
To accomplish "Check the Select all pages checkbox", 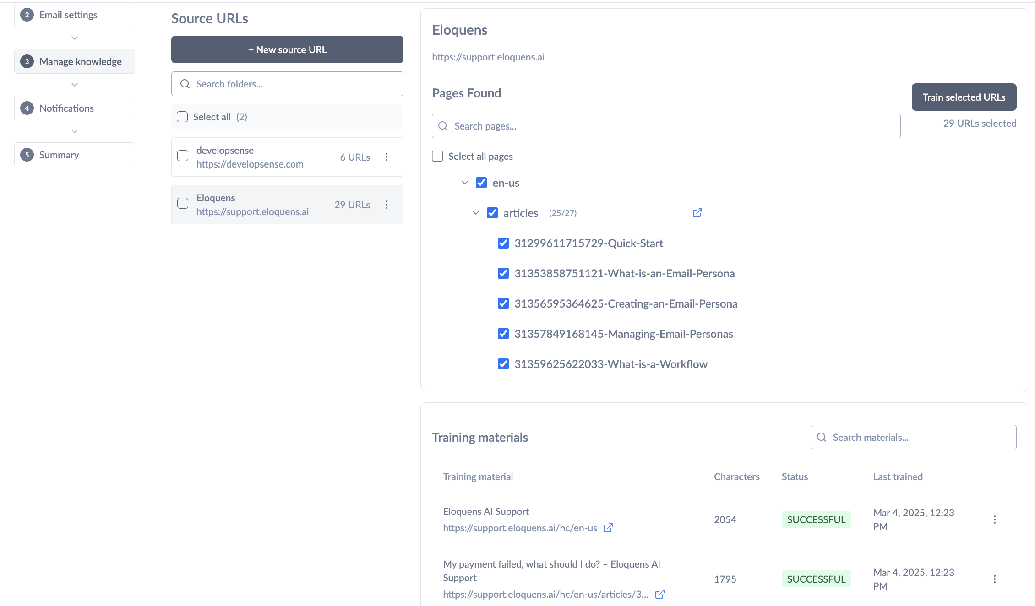I will (x=437, y=156).
